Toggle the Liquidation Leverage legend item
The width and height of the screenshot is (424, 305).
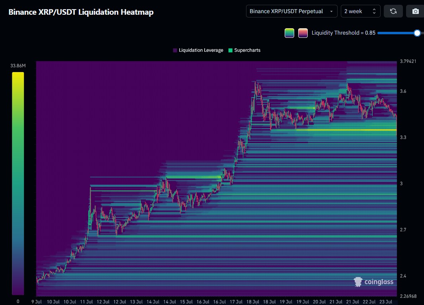coord(198,50)
